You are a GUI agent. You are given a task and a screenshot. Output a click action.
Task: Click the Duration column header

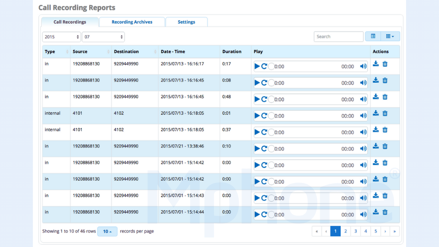236,52
